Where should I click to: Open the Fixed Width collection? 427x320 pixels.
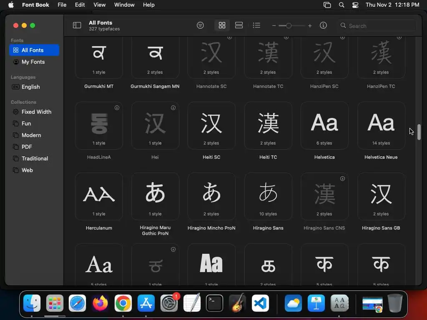pyautogui.click(x=34, y=112)
